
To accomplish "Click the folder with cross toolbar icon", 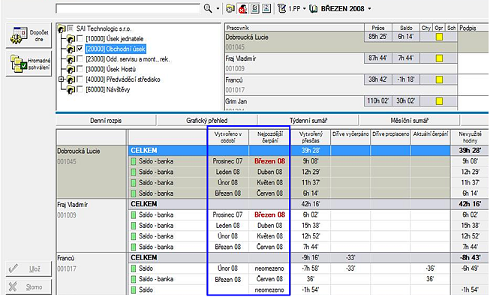I will click(x=230, y=8).
